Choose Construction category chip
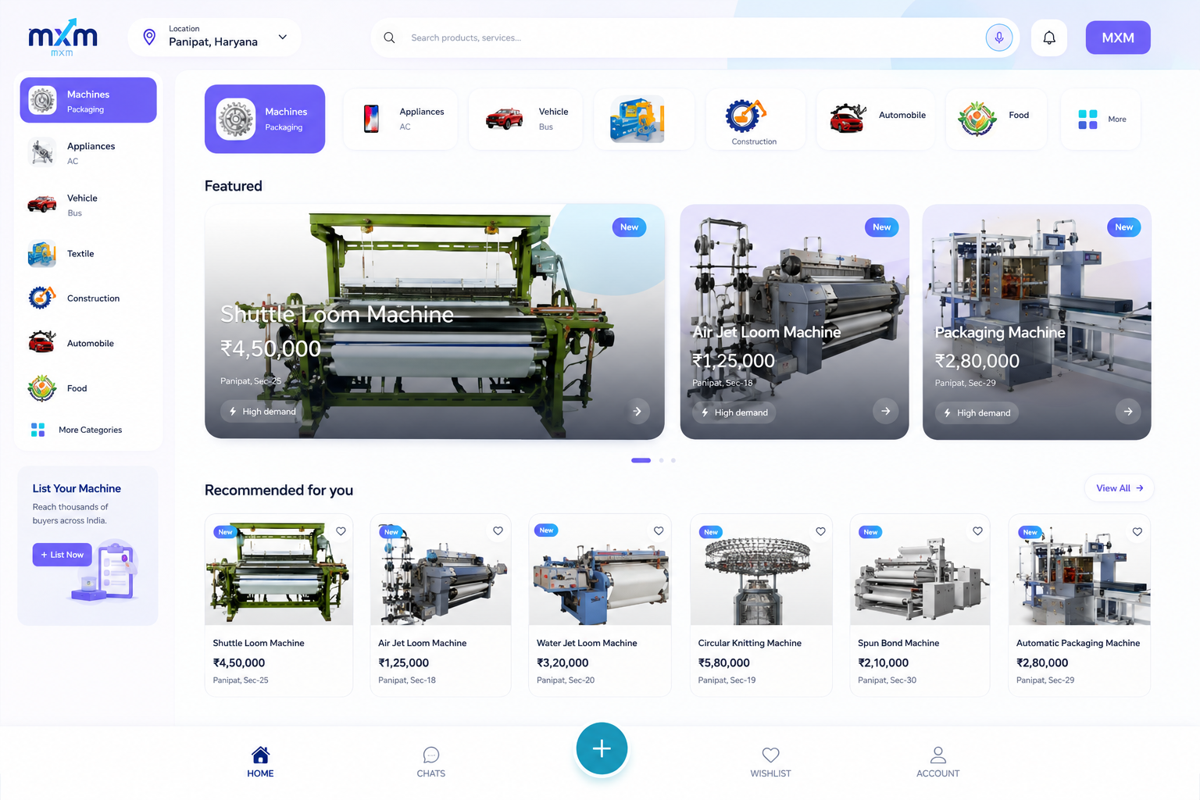This screenshot has height=800, width=1200. tap(755, 119)
